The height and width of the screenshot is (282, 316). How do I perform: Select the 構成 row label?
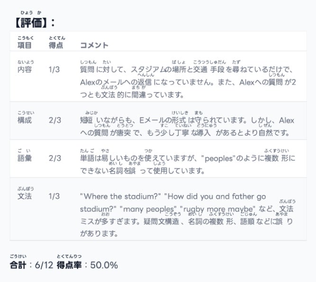coord(25,121)
